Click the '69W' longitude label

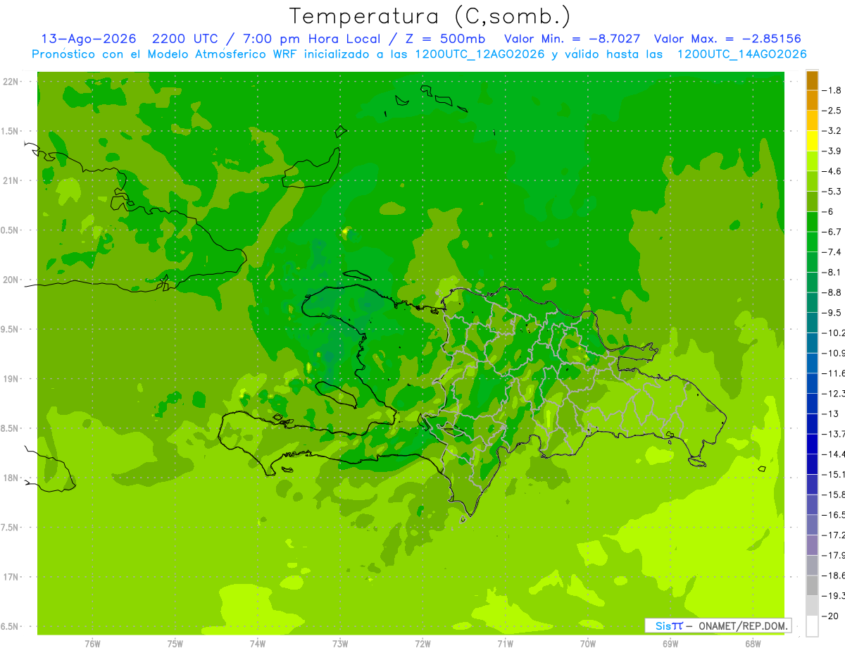tap(670, 644)
